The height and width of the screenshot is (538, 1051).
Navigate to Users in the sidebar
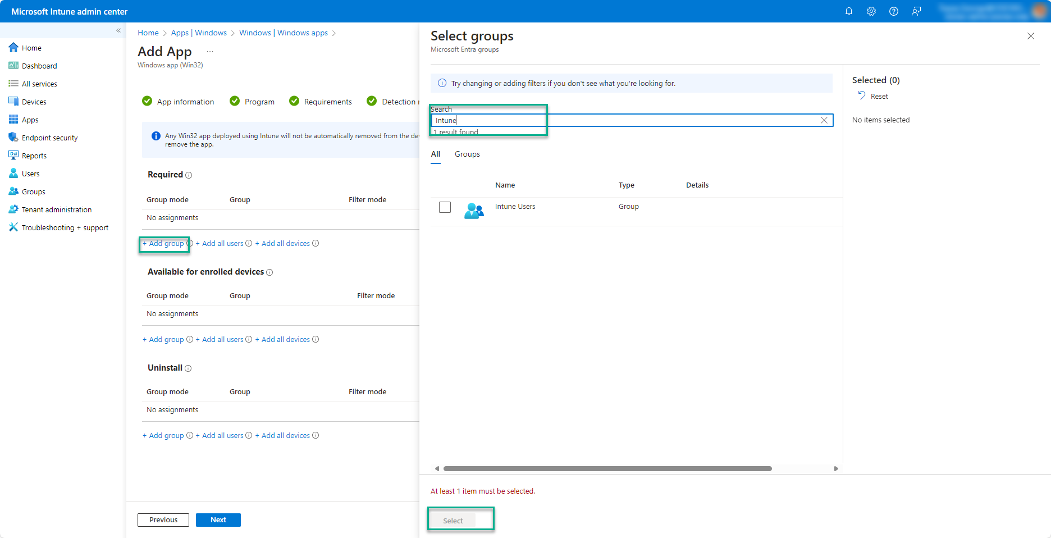tap(30, 174)
